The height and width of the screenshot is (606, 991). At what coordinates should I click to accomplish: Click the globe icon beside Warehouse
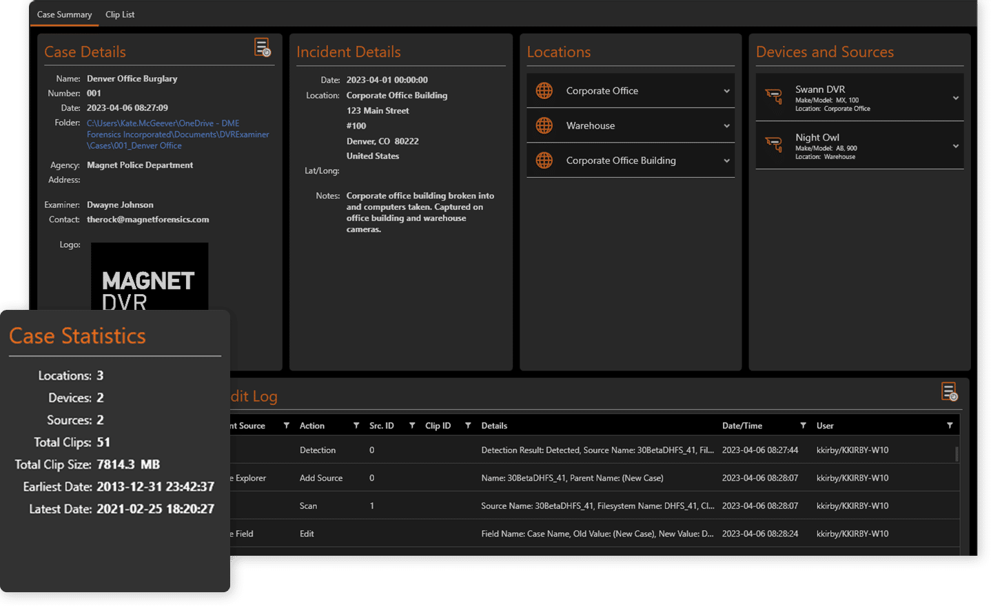coord(544,125)
